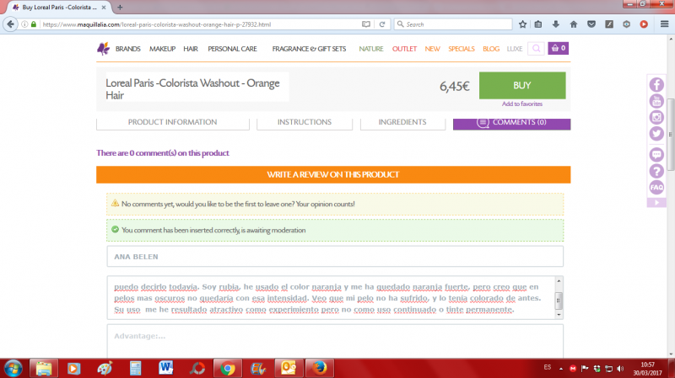View site security lock icon

click(x=34, y=24)
